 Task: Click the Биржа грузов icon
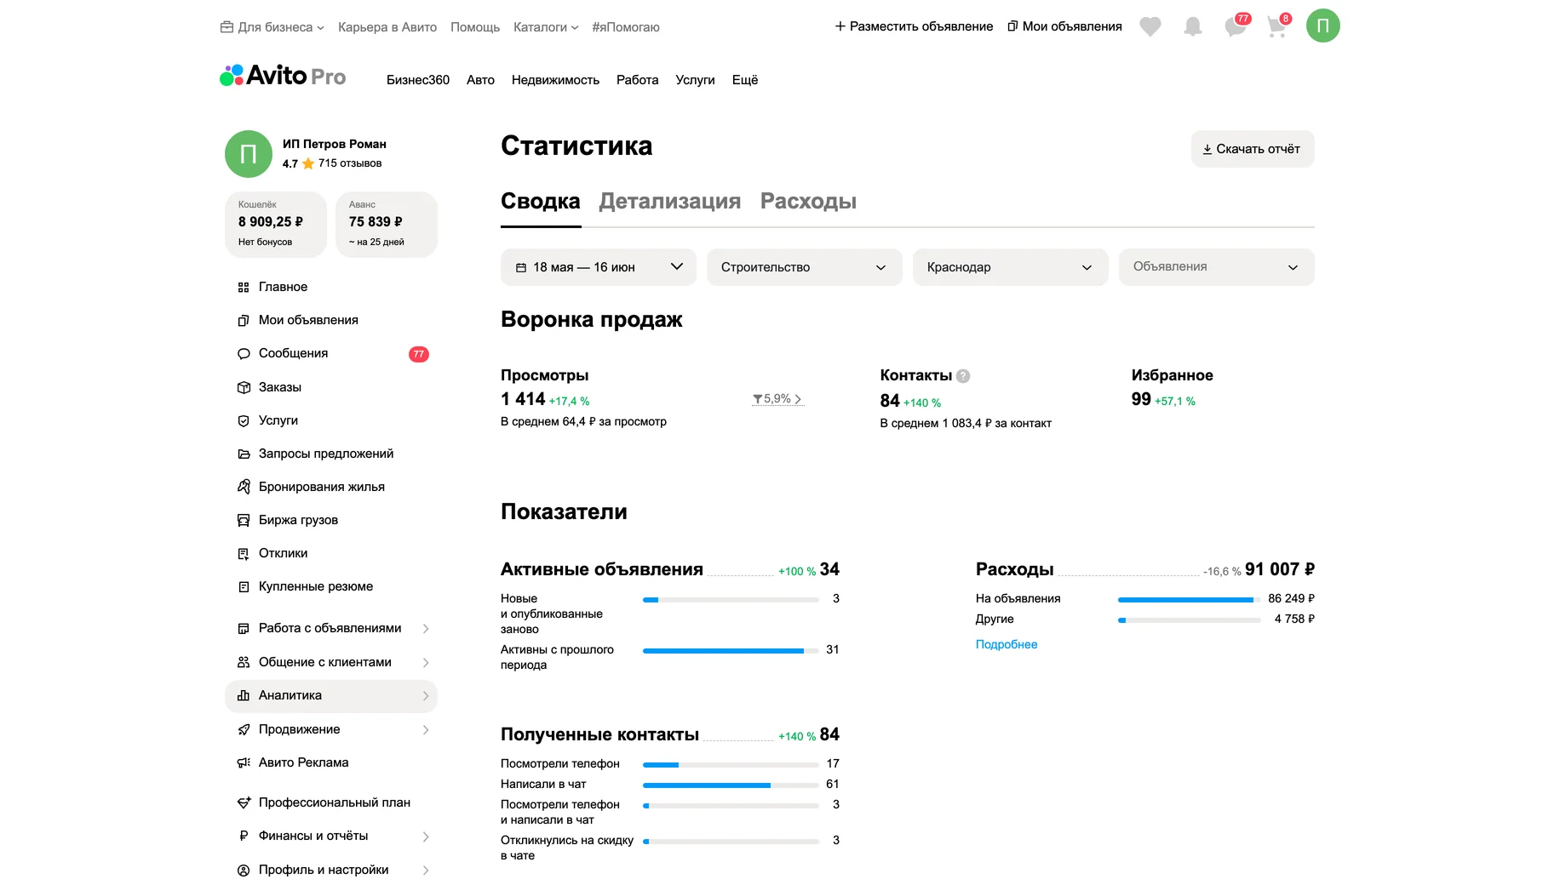coord(244,520)
